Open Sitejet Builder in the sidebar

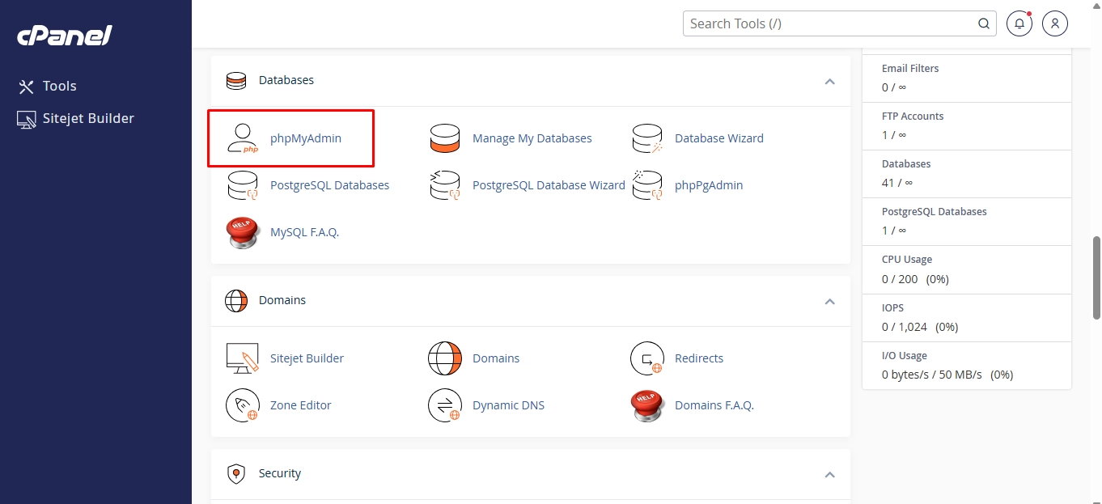(88, 118)
